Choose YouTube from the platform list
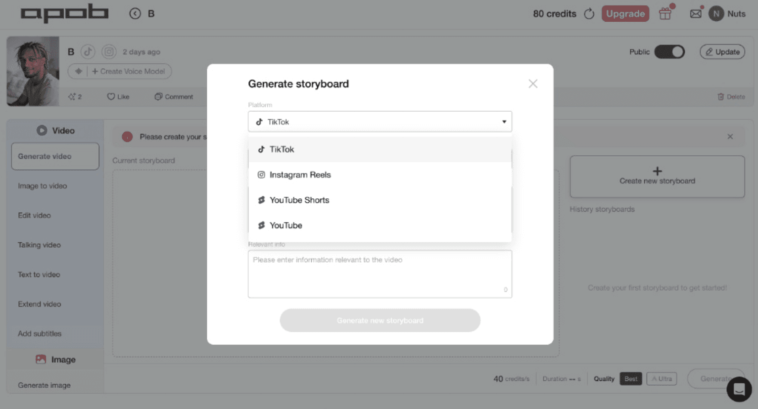This screenshot has width=758, height=409. tap(380, 225)
